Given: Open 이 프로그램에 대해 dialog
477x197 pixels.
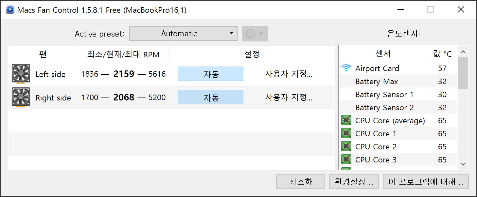Looking at the screenshot, I should point(426,182).
